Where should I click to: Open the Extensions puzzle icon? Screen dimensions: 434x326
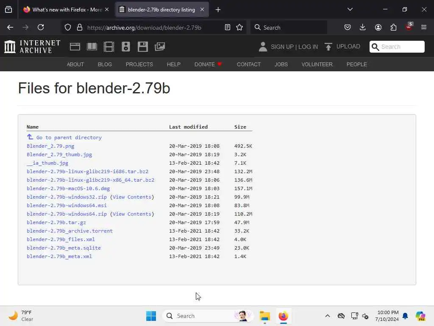[393, 27]
